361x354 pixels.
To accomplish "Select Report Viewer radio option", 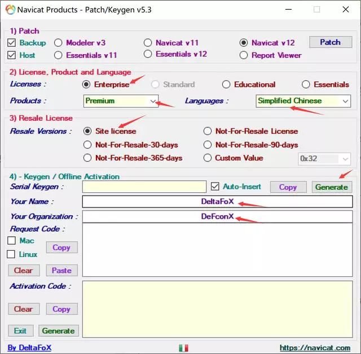I will [x=244, y=55].
